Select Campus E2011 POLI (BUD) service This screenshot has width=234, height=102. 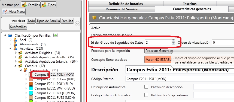[x=54, y=84]
